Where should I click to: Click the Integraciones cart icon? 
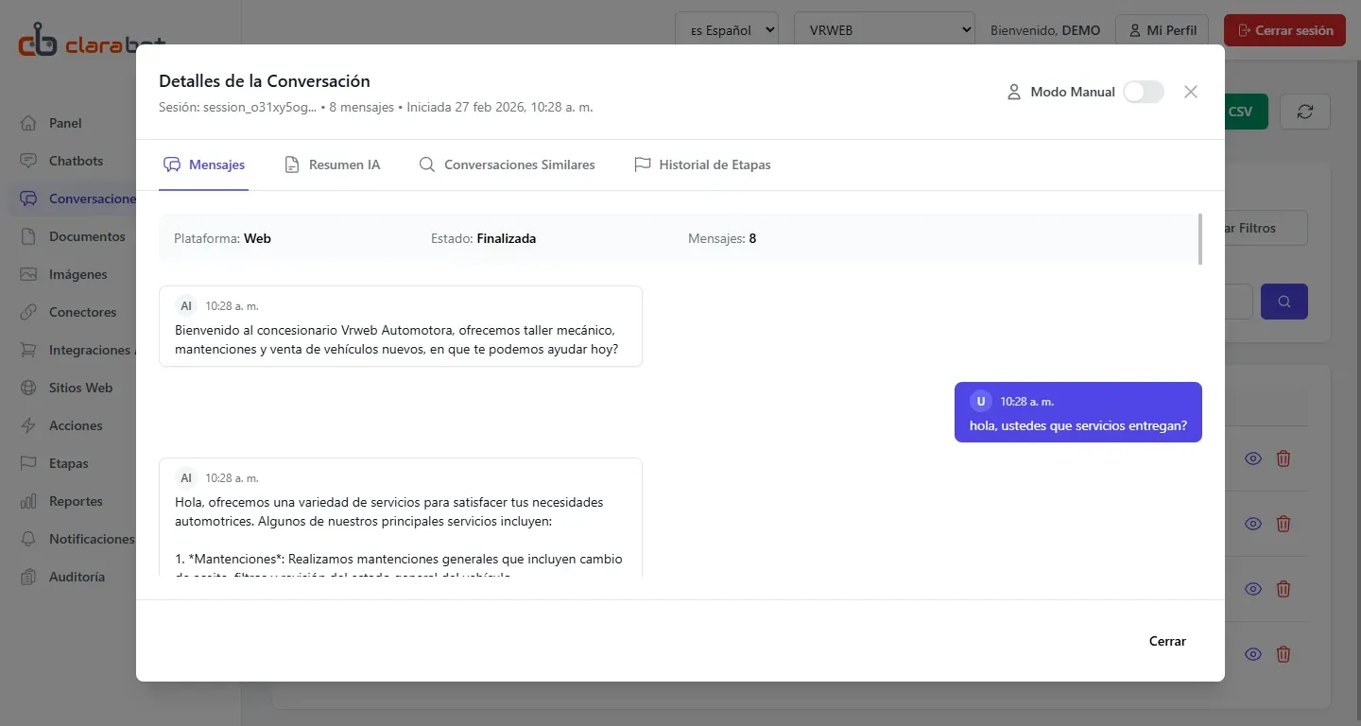click(x=29, y=350)
